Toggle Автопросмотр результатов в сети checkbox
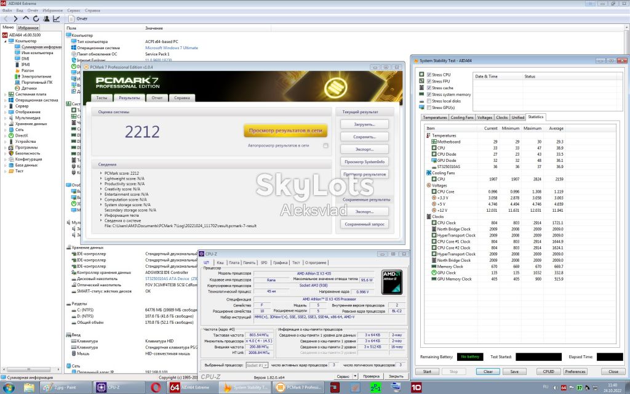Screen dimensions: 630x394 point(325,145)
